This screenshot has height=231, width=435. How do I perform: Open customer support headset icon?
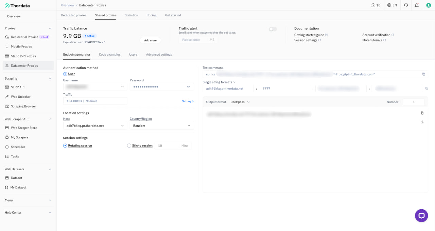(406, 5)
